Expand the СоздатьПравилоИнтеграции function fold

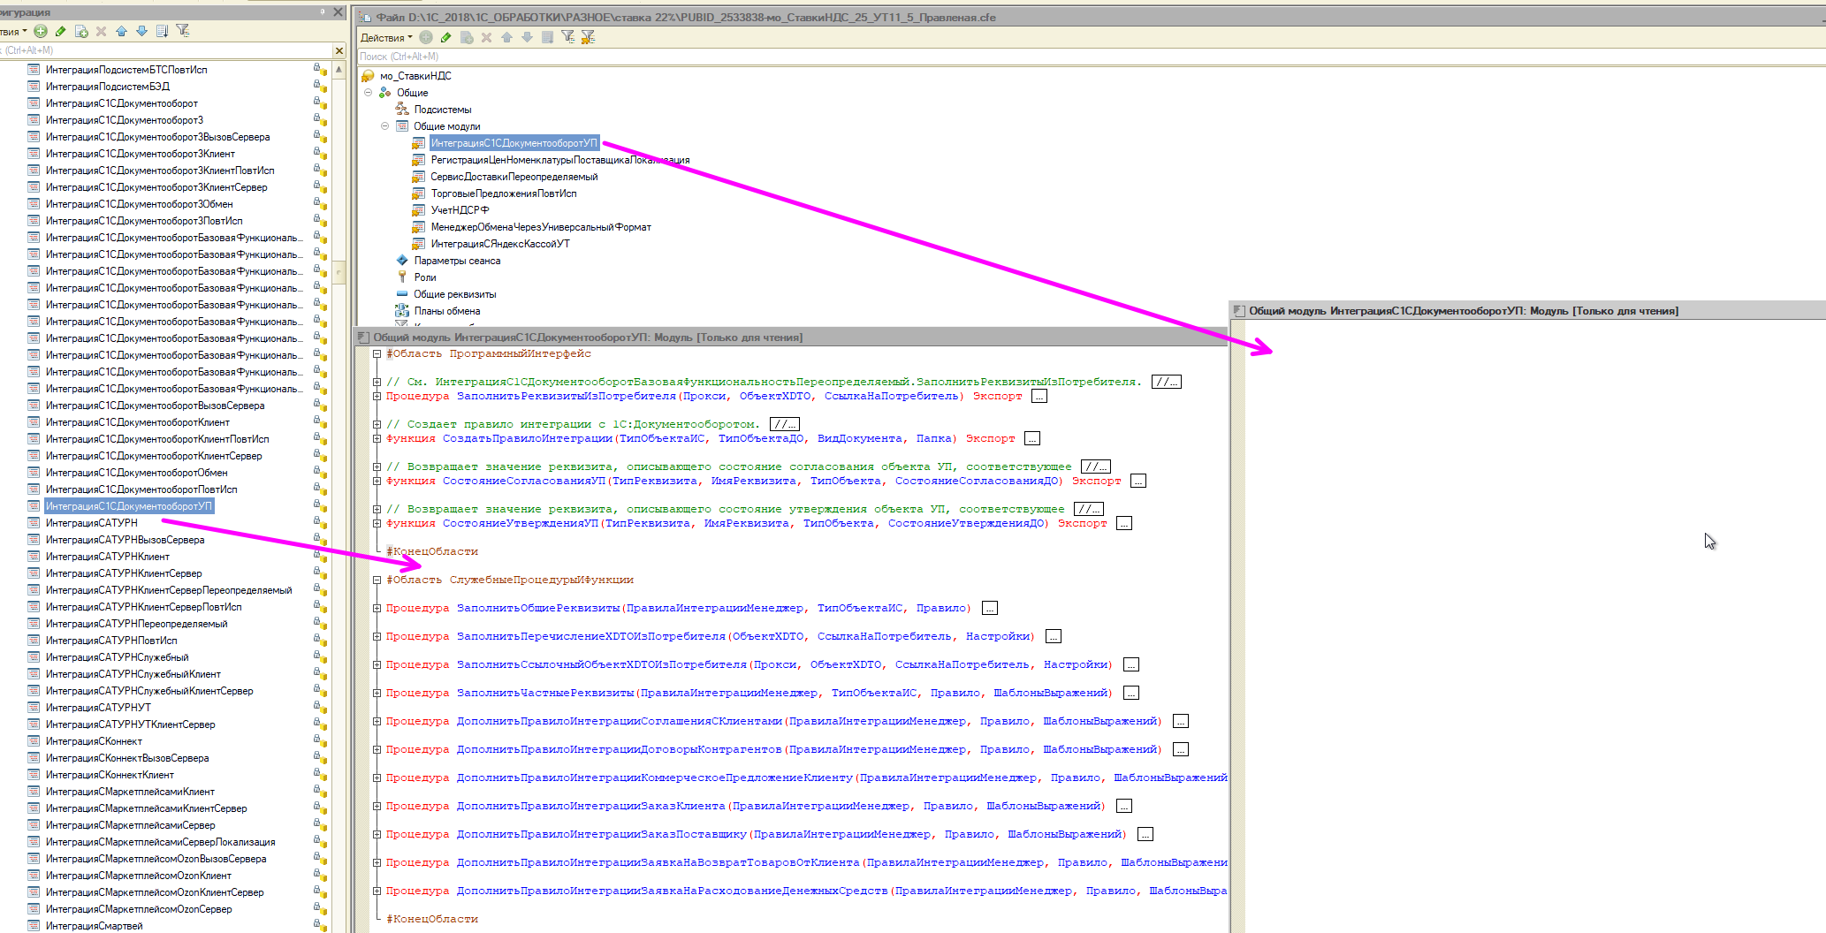pos(377,438)
